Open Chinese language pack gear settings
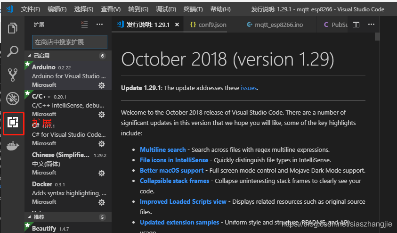This screenshot has height=233, width=397. click(x=102, y=173)
